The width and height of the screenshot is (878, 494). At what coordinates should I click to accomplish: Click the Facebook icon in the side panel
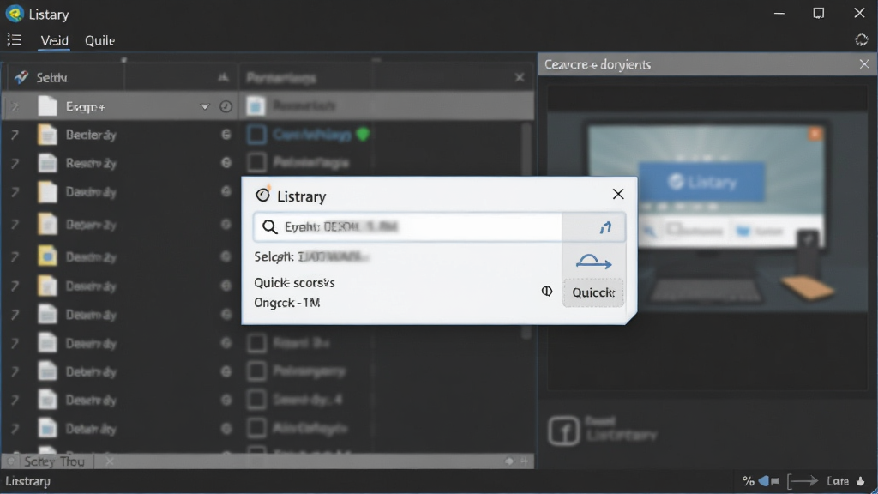563,431
